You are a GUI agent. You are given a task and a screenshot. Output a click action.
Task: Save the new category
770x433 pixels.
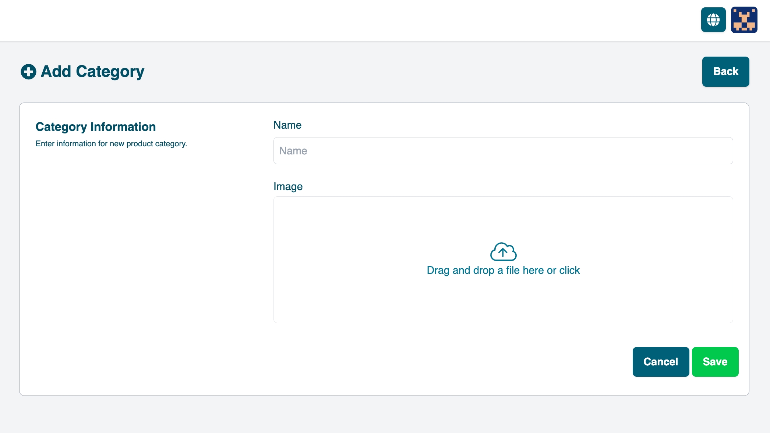tap(715, 362)
